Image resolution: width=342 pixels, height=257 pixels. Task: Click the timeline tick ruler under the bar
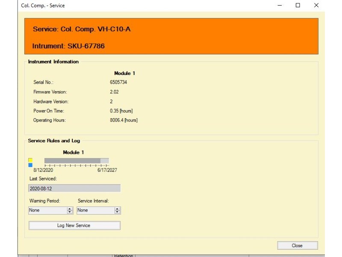click(77, 165)
